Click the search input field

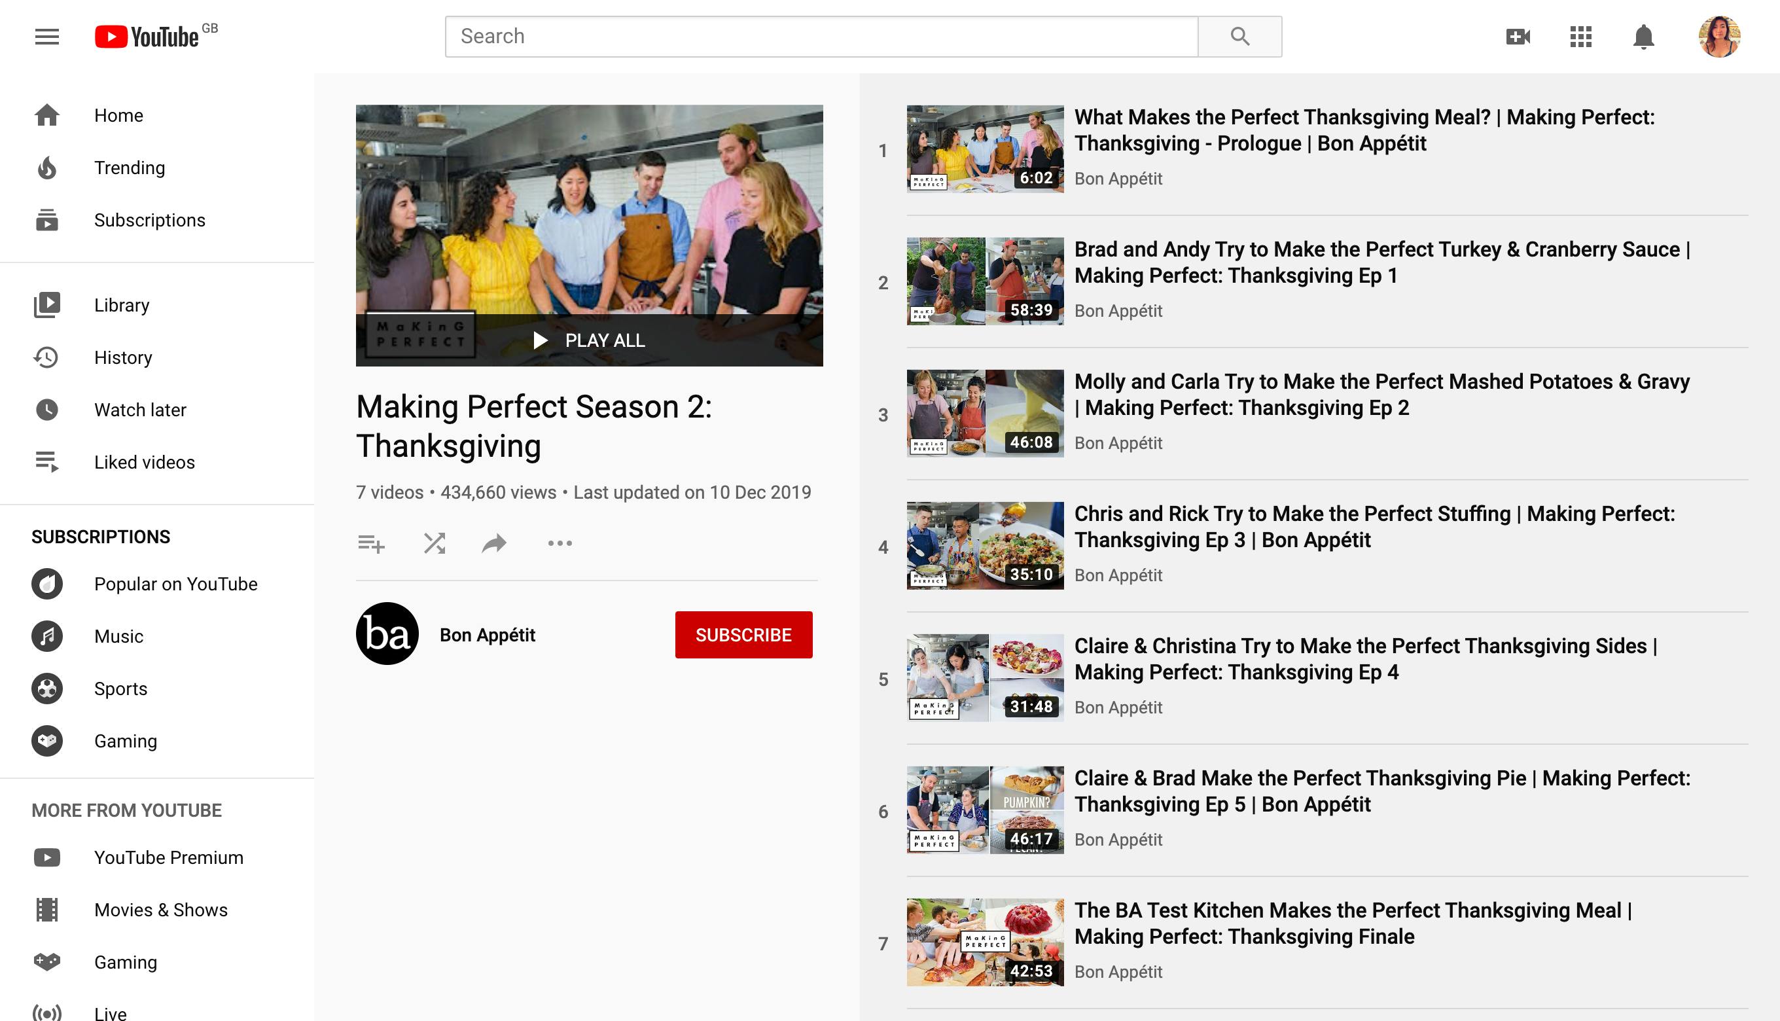point(822,37)
